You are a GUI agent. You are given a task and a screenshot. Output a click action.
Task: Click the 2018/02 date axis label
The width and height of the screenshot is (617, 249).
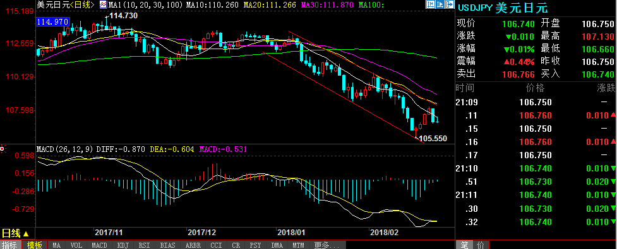[385, 232]
